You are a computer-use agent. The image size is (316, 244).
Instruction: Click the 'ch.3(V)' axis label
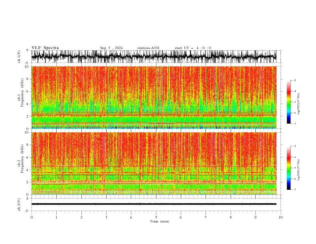tap(19, 205)
